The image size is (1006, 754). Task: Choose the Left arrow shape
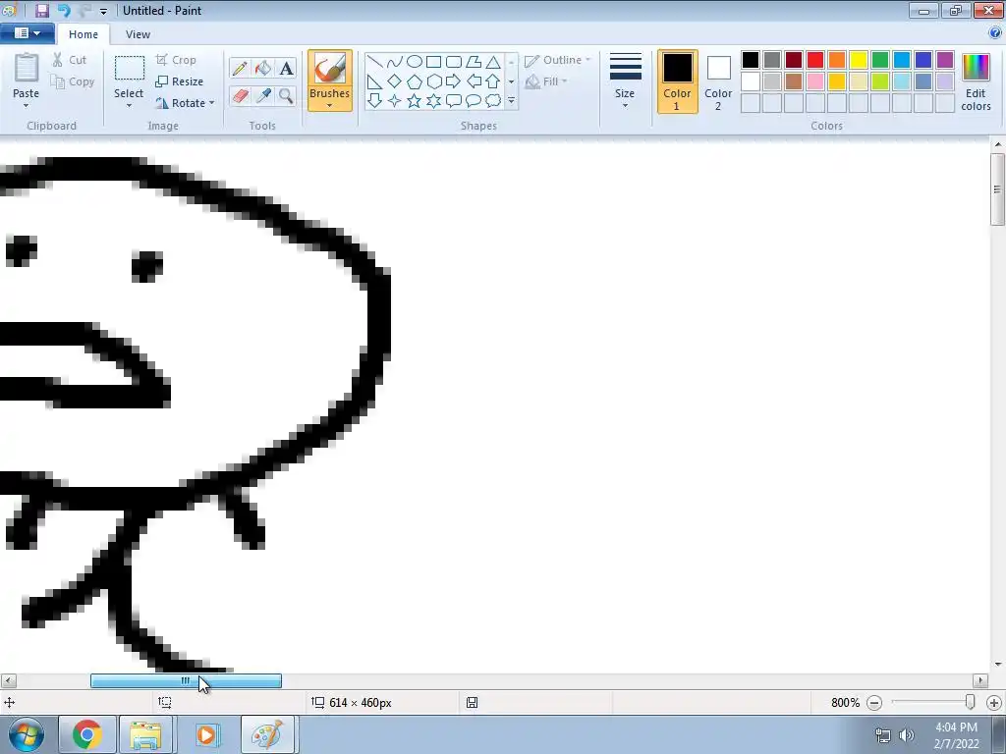[x=474, y=81]
